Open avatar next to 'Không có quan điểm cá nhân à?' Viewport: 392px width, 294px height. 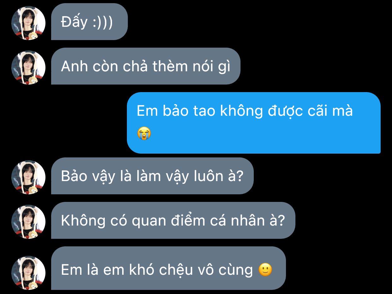pos(28,222)
